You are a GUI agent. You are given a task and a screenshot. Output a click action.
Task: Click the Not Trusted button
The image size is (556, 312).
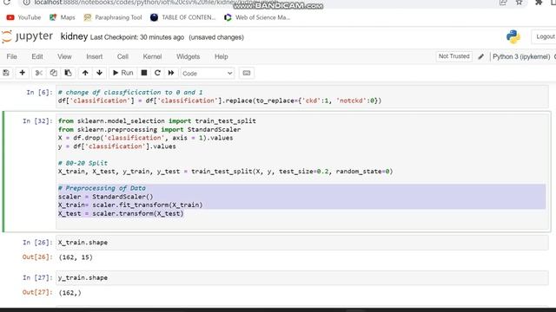(453, 56)
